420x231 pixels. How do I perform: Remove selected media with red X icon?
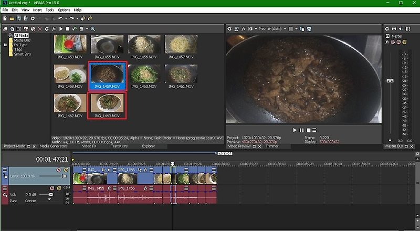click(x=40, y=29)
